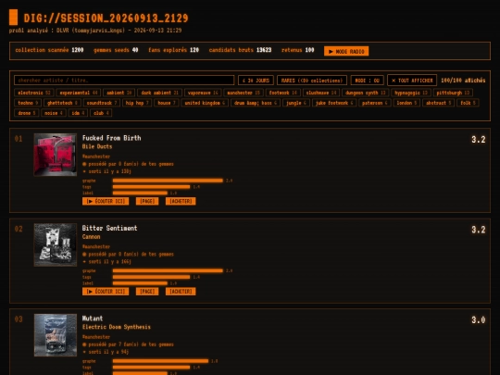
Task: Filter by the vaporwave tag
Action: [x=203, y=93]
